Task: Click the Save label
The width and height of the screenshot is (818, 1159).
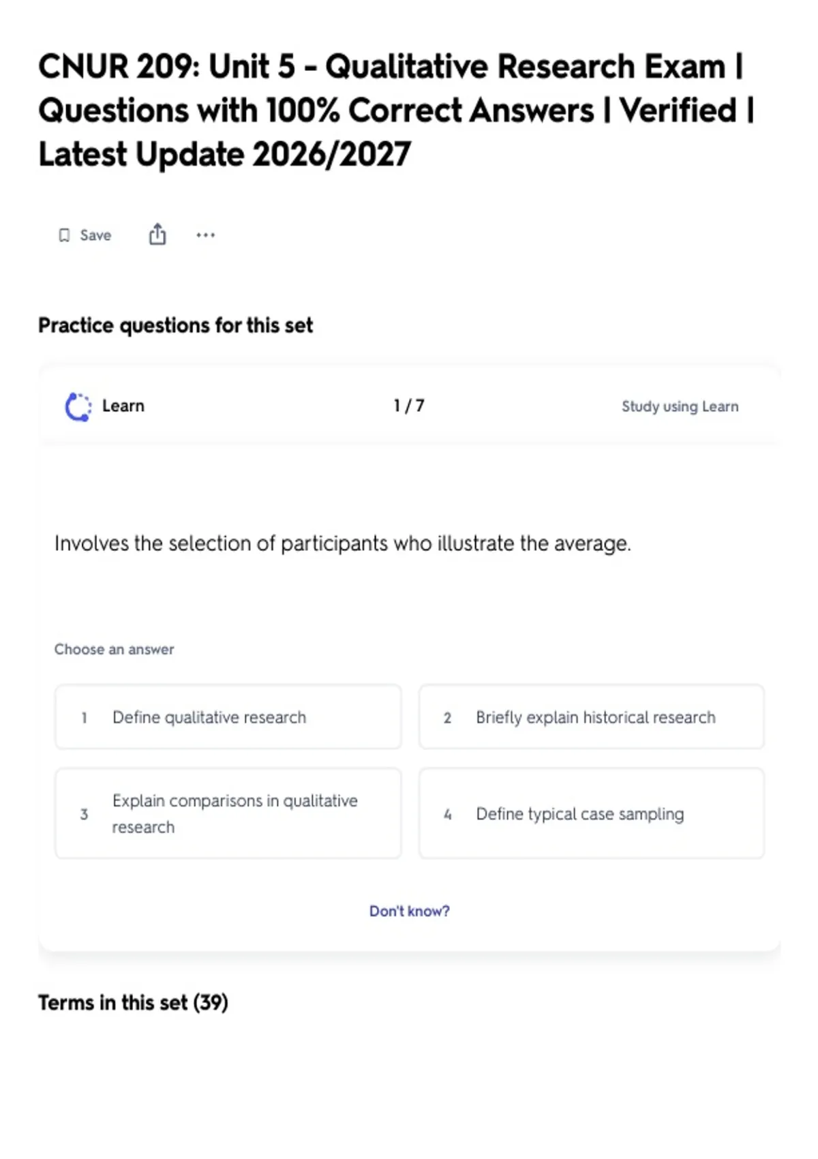Action: coord(95,235)
